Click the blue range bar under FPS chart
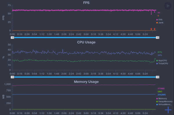This screenshot has width=174, height=115. (85, 38)
